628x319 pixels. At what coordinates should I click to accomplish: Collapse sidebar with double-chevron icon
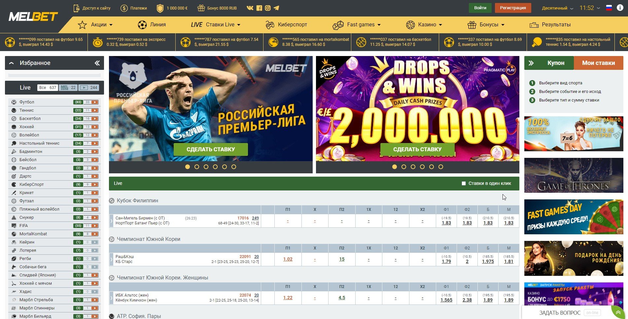tap(97, 63)
